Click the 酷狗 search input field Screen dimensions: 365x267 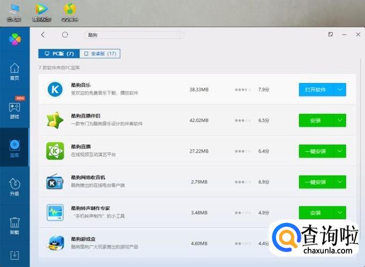pyautogui.click(x=134, y=35)
